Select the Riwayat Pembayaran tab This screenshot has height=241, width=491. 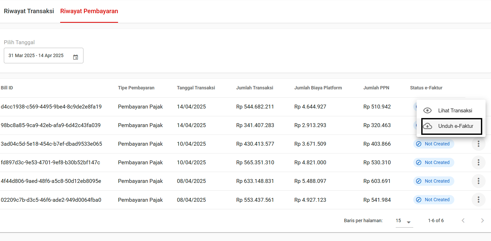[89, 11]
